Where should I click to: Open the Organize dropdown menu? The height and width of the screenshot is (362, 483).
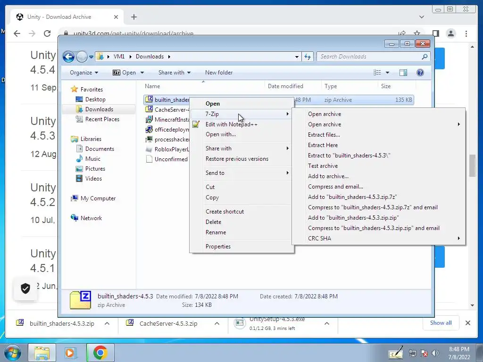pyautogui.click(x=84, y=73)
